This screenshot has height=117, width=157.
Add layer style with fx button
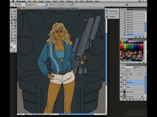pos(127,99)
